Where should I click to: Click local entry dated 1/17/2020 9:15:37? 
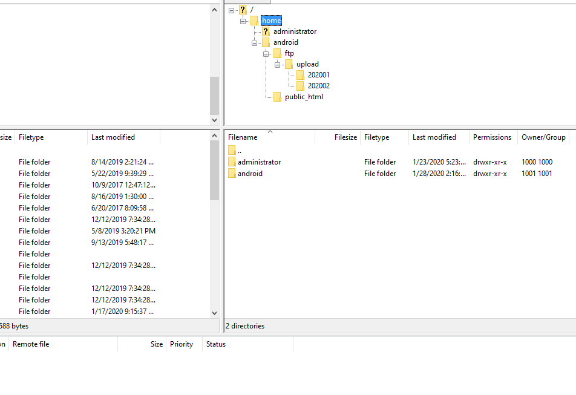(122, 312)
